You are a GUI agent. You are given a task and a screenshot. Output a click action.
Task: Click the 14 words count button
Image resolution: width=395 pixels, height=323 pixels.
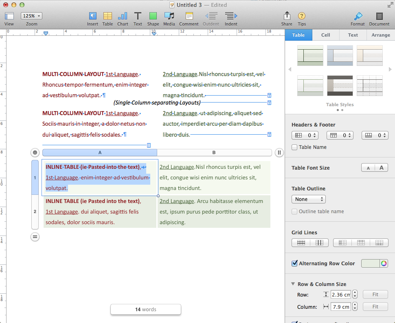pos(146,310)
